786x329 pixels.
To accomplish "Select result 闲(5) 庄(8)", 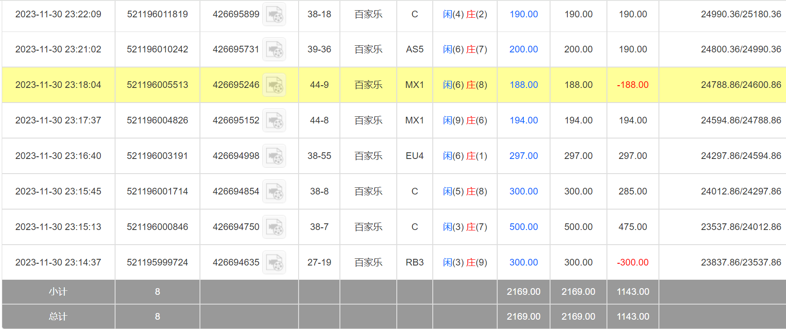I will pos(465,191).
